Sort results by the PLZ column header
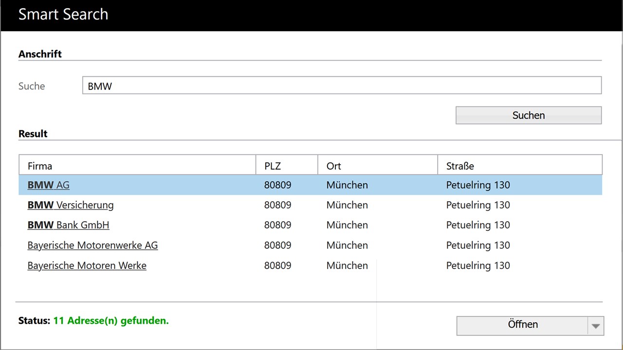The width and height of the screenshot is (623, 350). (x=287, y=165)
